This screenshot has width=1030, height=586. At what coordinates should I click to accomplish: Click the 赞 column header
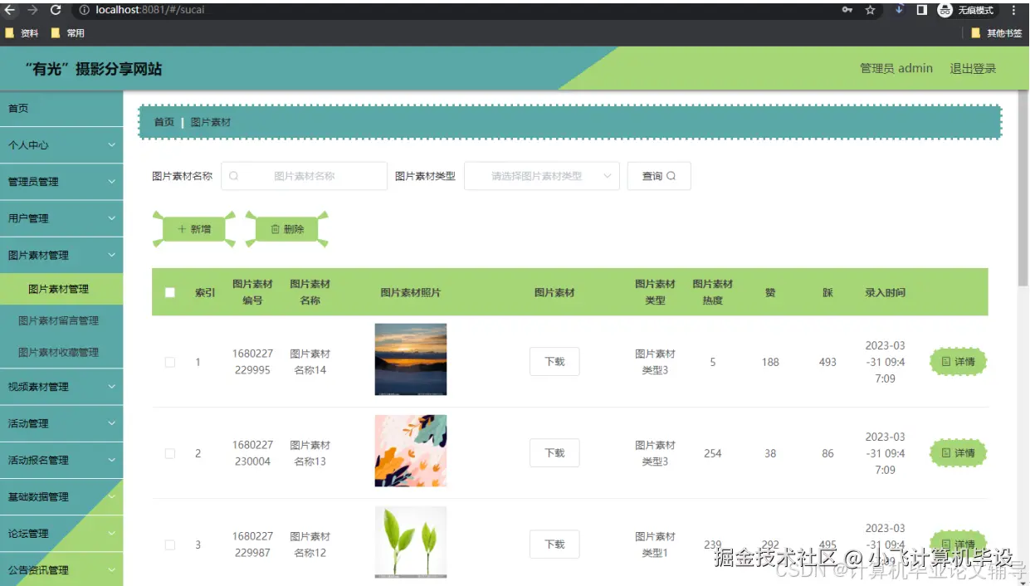tap(770, 292)
